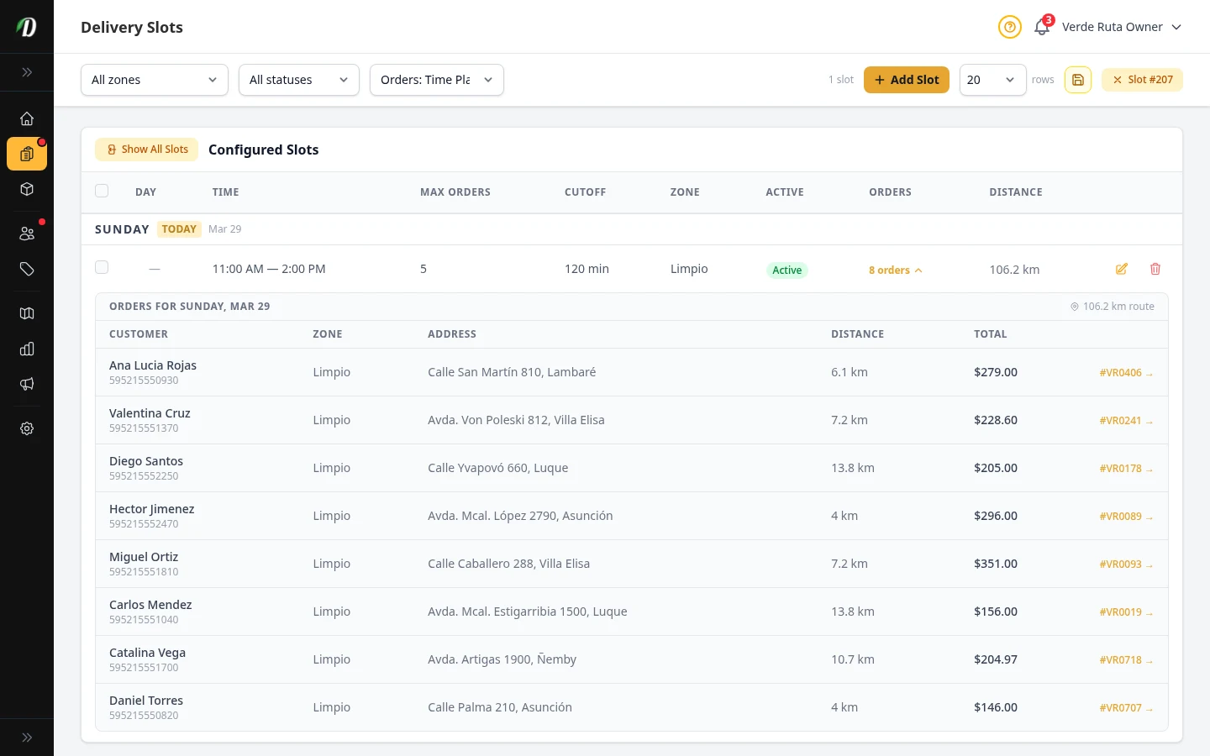The width and height of the screenshot is (1210, 756).
Task: Change rows per page using the 20 dropdown
Action: point(992,79)
